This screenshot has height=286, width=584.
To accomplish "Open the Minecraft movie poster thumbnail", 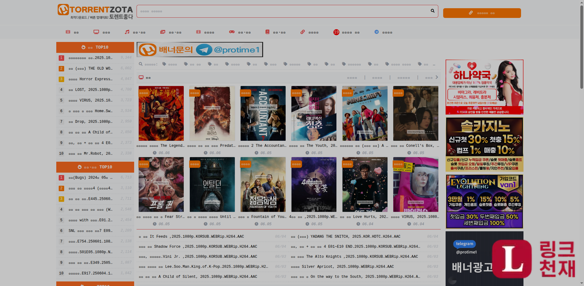I will coord(365,113).
